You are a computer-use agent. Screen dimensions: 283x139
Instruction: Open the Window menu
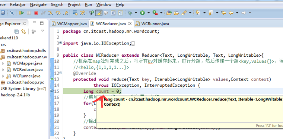(104, 4)
